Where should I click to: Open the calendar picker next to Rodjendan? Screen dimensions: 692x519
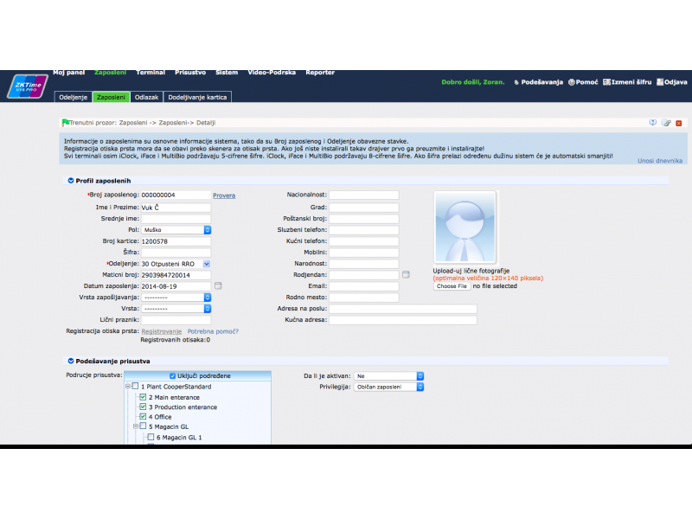pos(406,274)
